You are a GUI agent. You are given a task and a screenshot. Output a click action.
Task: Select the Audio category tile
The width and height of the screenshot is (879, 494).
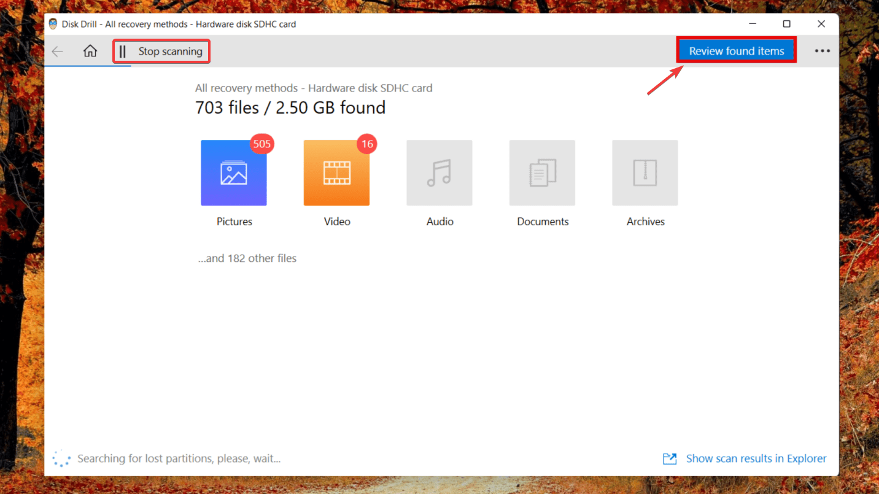(439, 173)
